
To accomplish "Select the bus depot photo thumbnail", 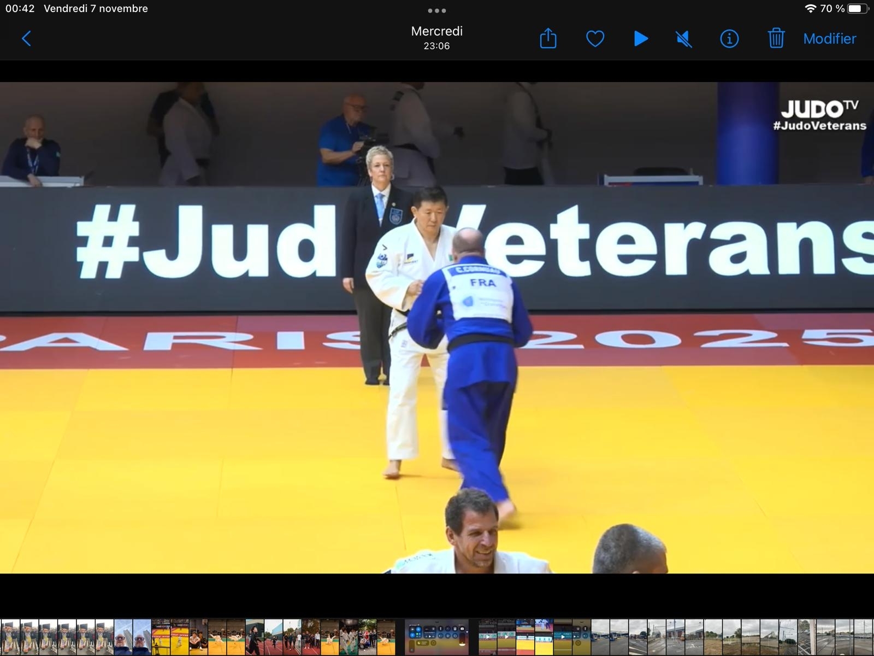I will [x=600, y=637].
